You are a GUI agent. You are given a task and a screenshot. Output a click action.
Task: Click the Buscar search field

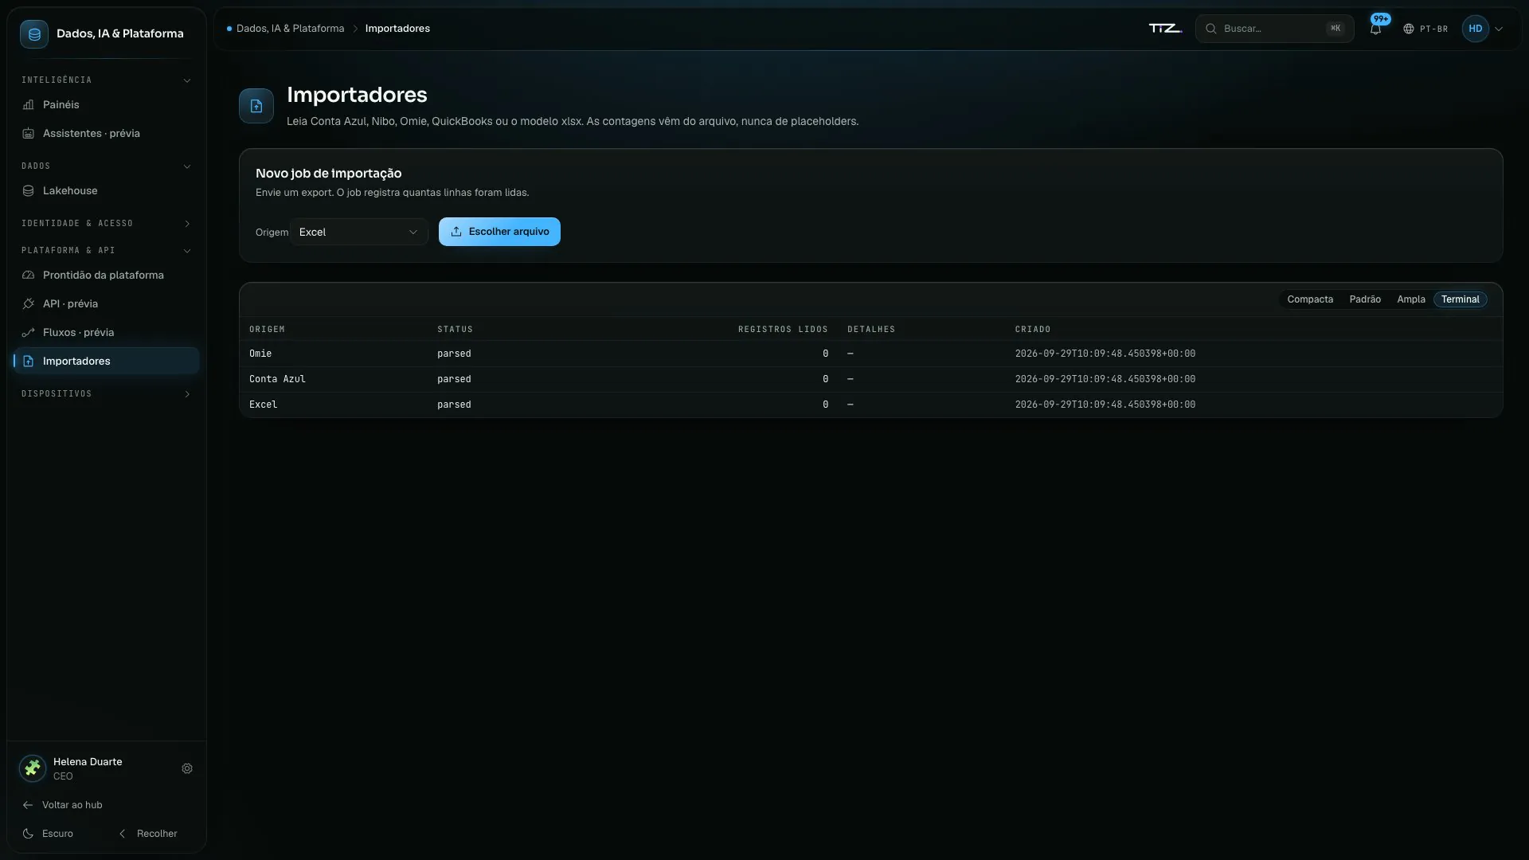[x=1274, y=29]
